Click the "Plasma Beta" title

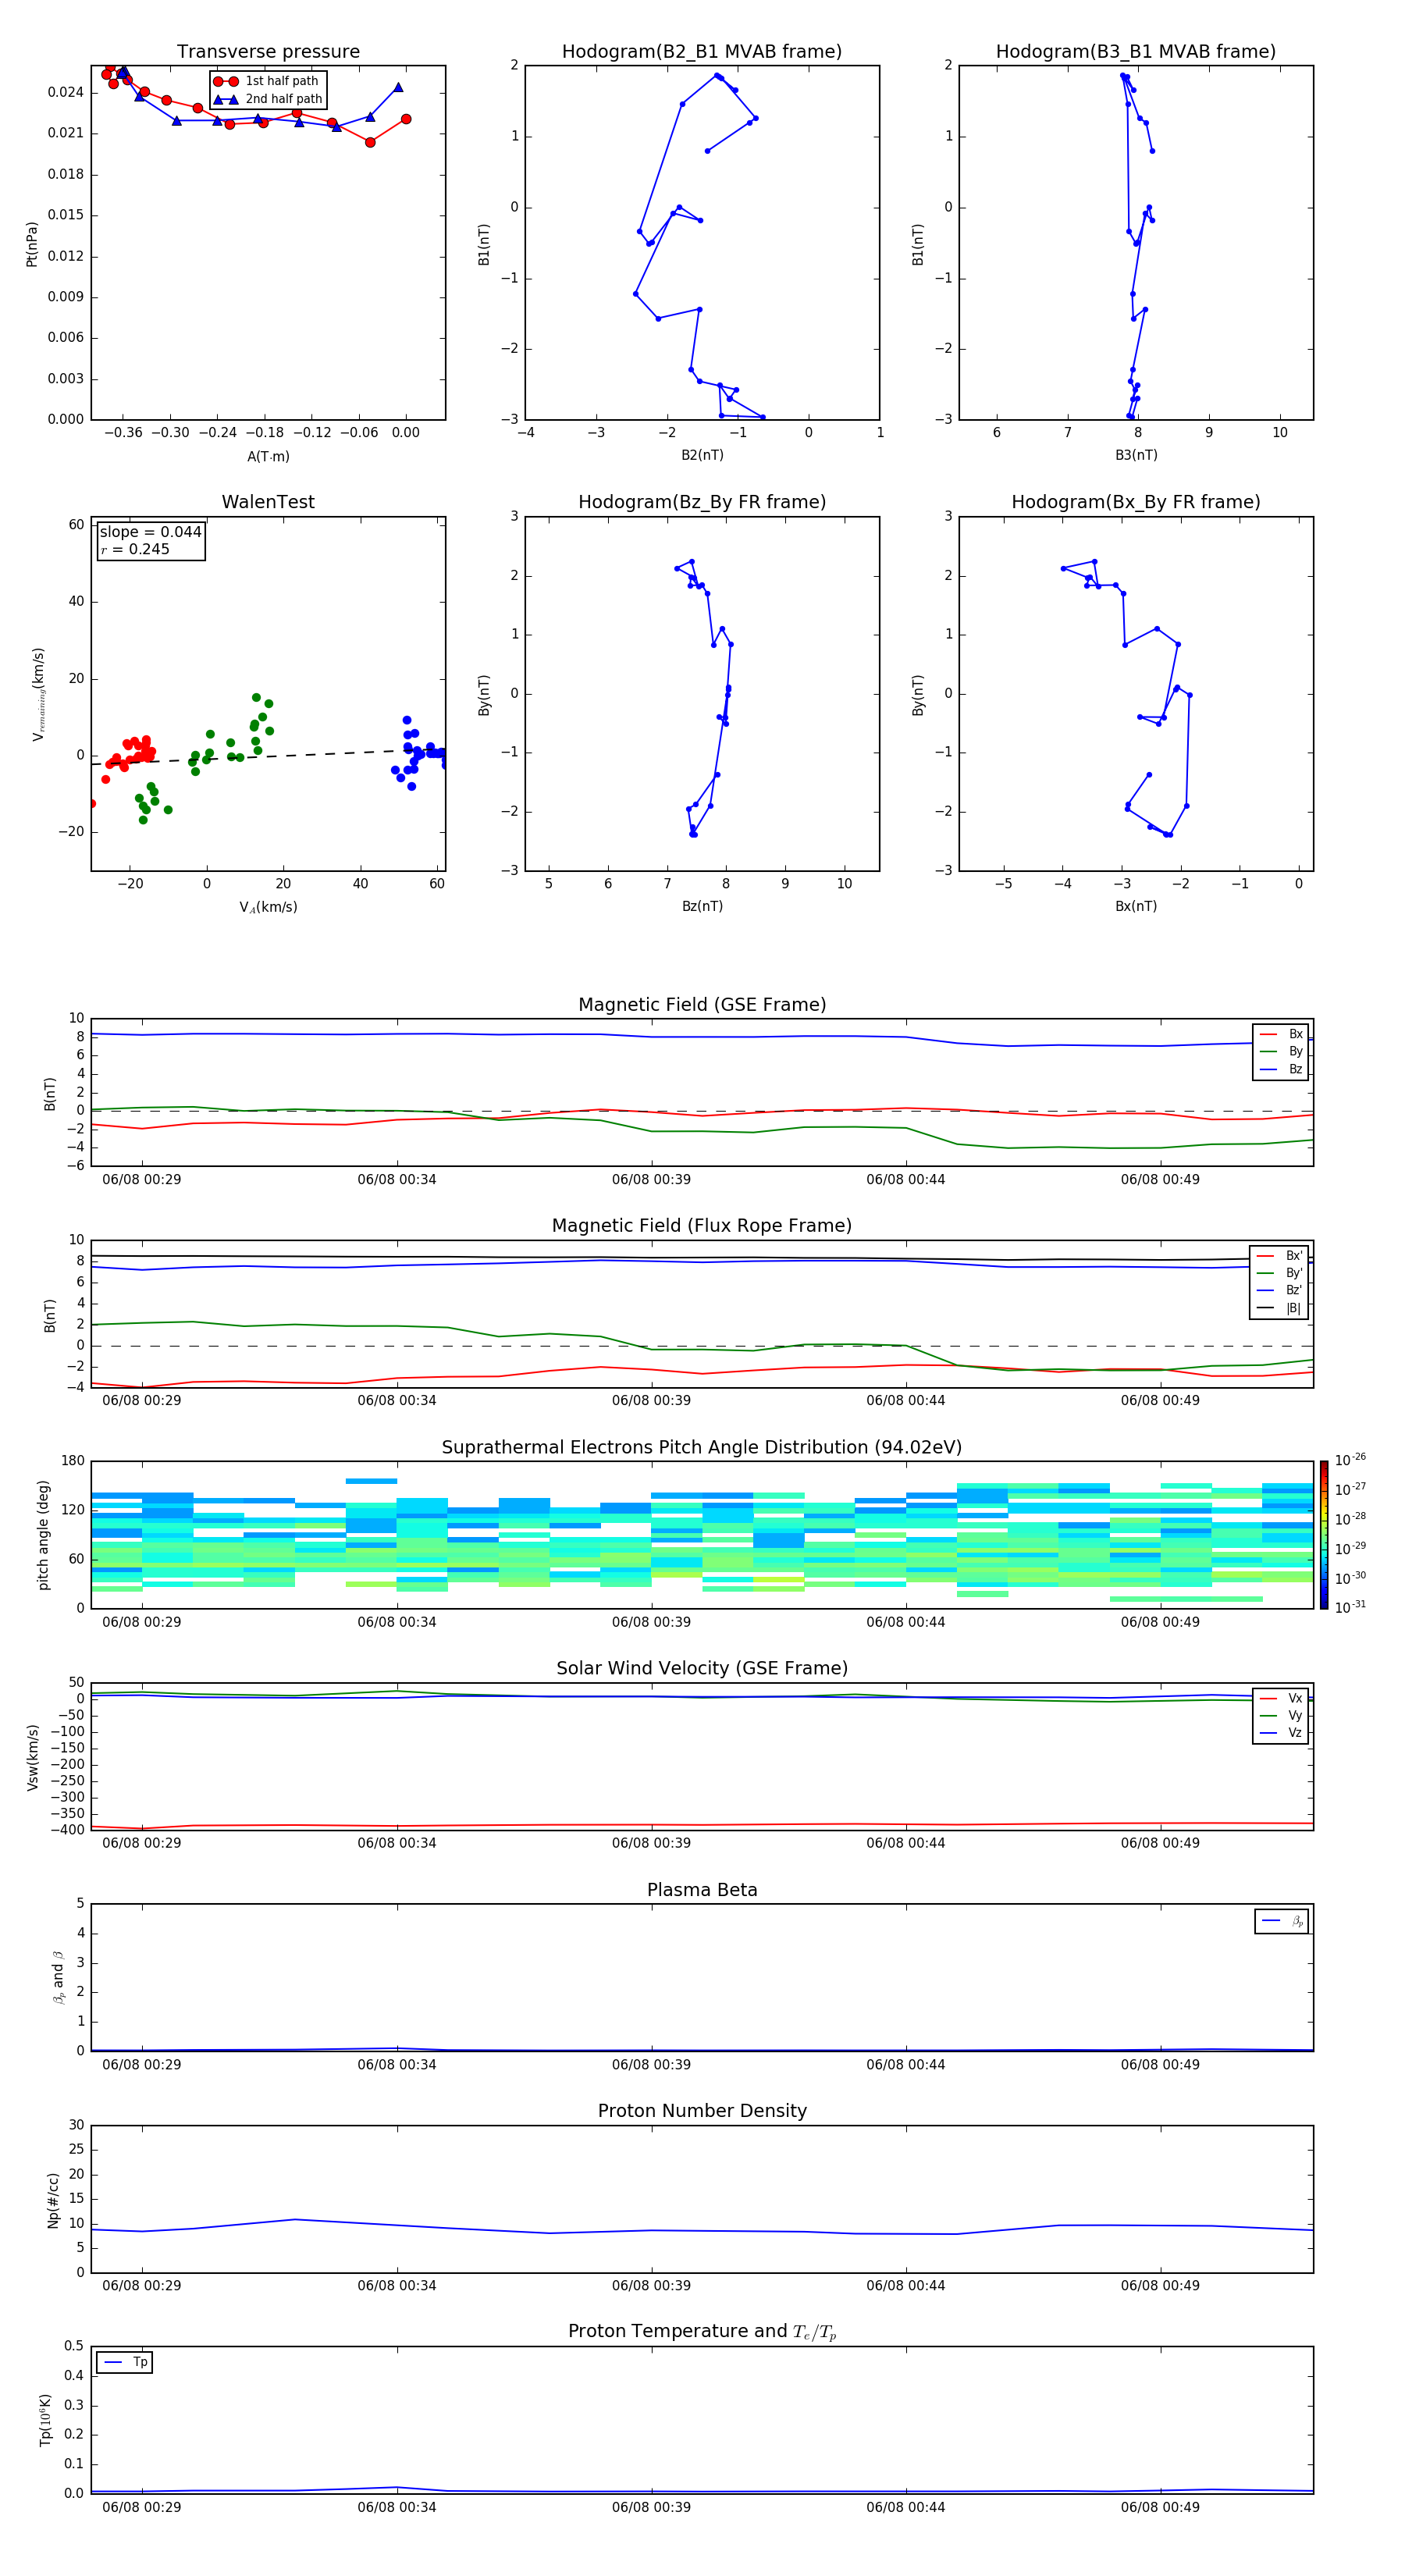click(702, 1891)
